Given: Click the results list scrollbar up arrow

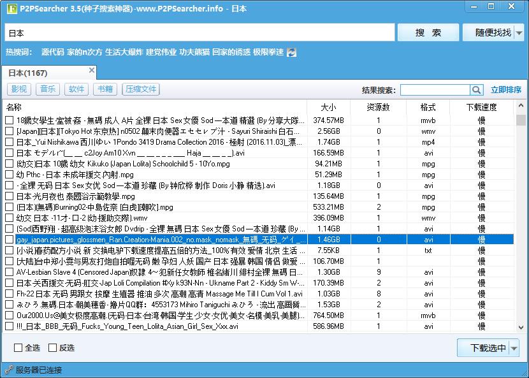Looking at the screenshot, I should [521, 106].
